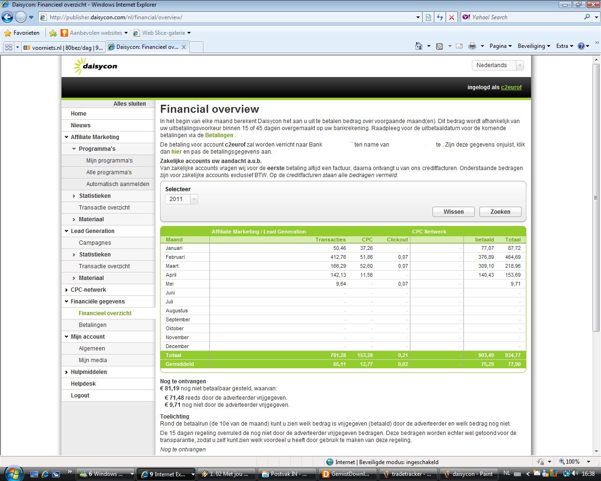Click the green 'hier' link
The width and height of the screenshot is (601, 481).
coord(177,152)
